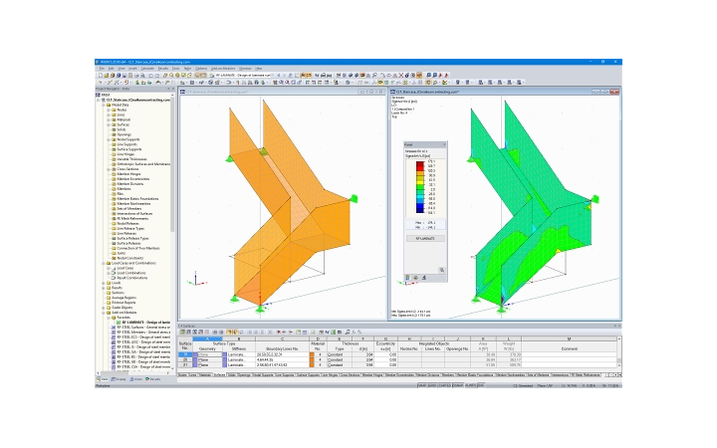Click the dark blue swatch in legend
Viewport: 717px width, 448px height.
[420, 211]
